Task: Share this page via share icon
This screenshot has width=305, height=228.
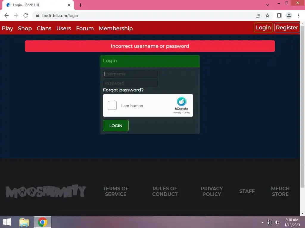Action: pos(258,15)
